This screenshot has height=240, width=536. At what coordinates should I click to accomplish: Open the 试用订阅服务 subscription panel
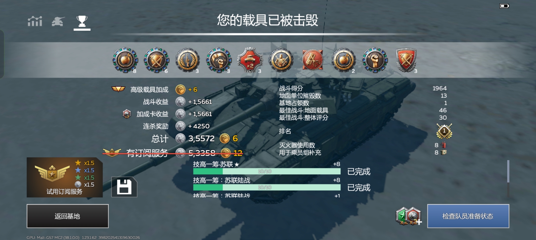[x=65, y=177]
